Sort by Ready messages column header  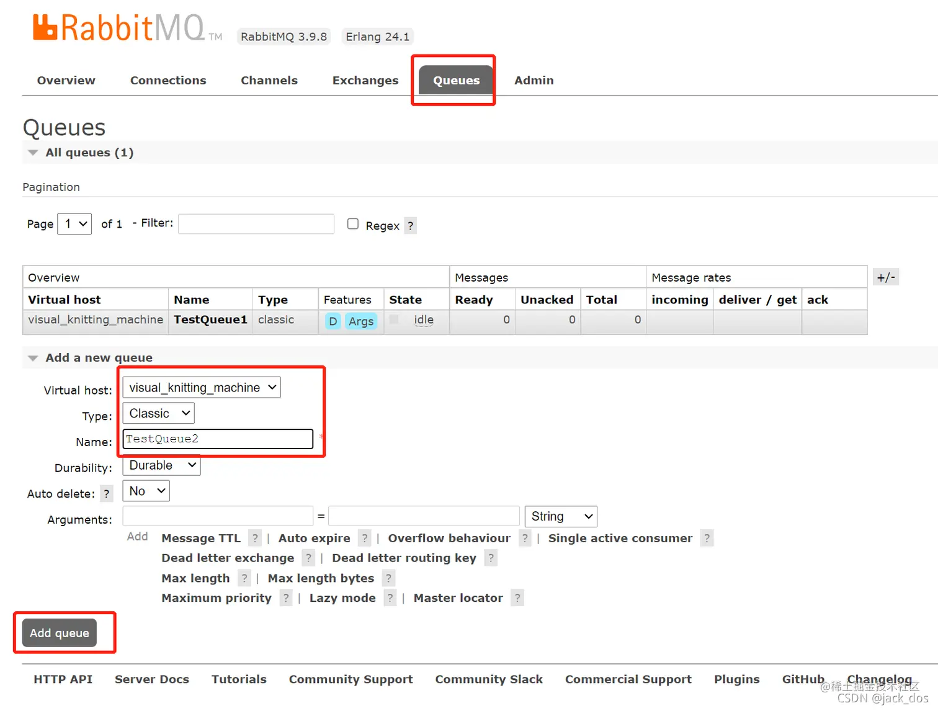pos(474,300)
